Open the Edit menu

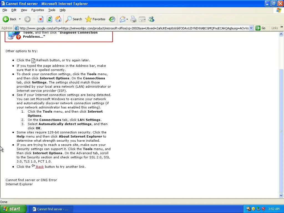(x=14, y=10)
